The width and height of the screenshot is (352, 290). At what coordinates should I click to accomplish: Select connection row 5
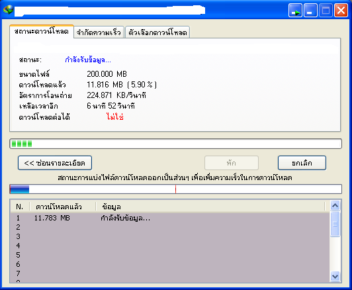click(x=169, y=255)
